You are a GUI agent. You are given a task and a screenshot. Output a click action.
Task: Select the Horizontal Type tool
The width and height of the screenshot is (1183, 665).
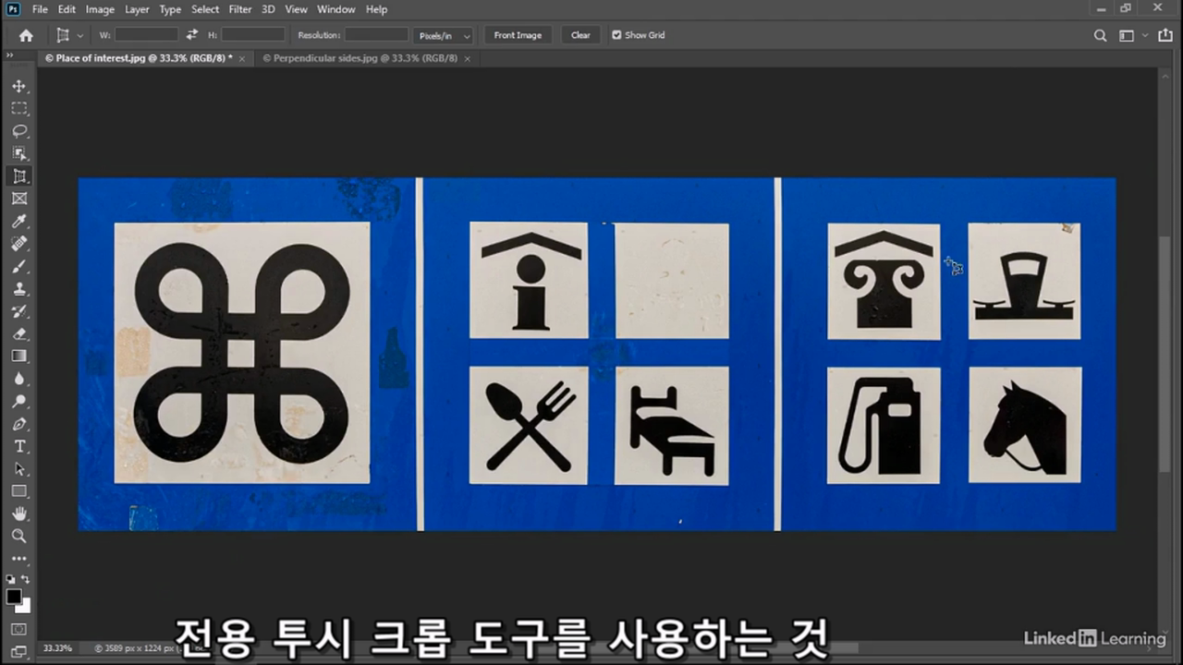[19, 446]
